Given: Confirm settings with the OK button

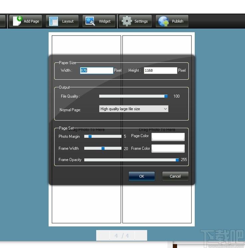Looking at the screenshot, I should tap(141, 176).
